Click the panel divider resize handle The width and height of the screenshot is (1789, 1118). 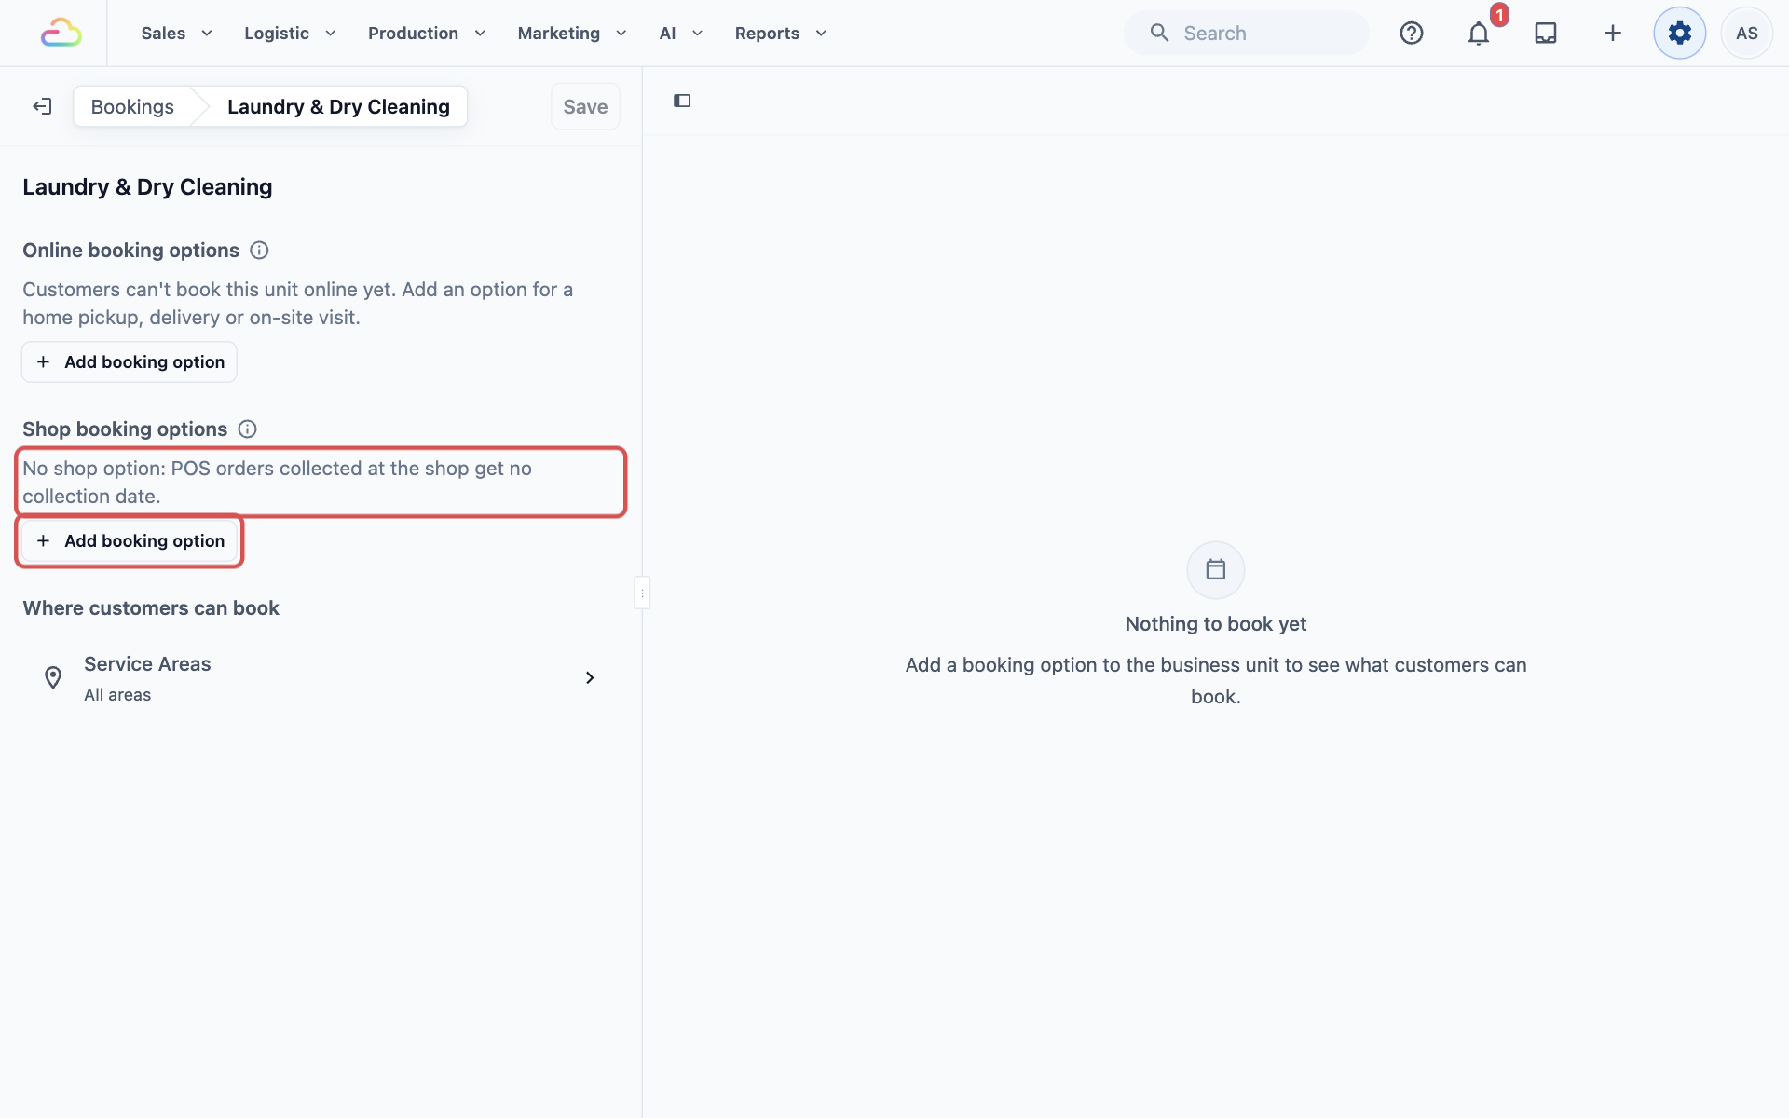click(642, 593)
